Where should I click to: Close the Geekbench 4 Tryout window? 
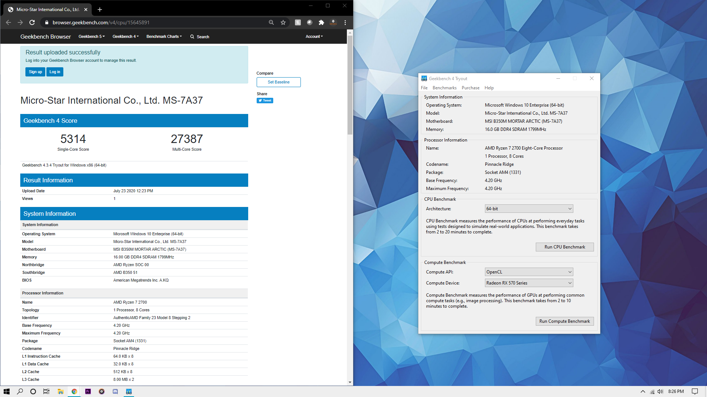pyautogui.click(x=592, y=78)
